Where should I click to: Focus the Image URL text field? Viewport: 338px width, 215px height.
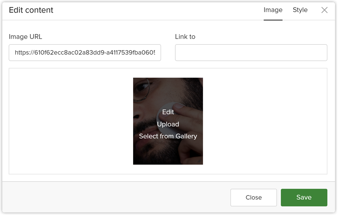(85, 53)
